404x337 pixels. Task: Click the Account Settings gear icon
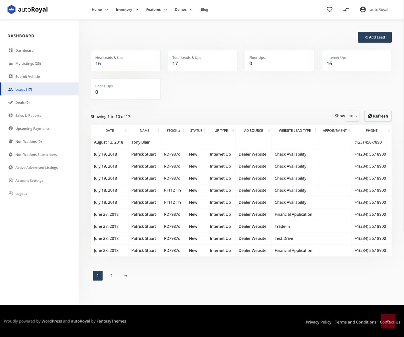point(11,180)
